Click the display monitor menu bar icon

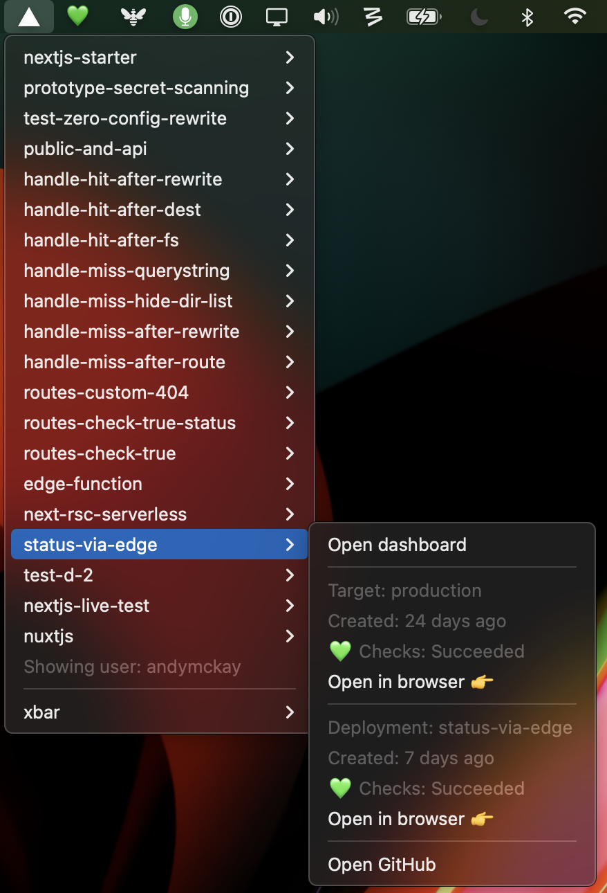point(277,17)
